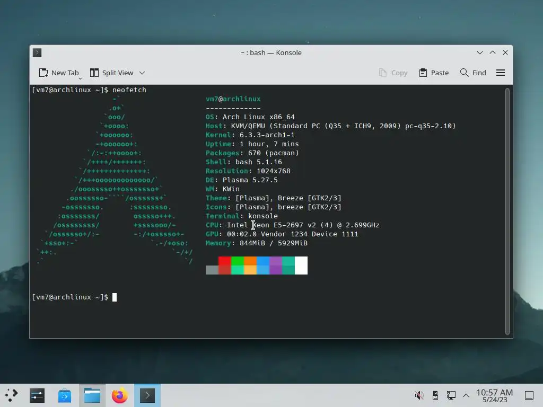Launch Firefox from the taskbar
Viewport: 543px width, 407px height.
tap(120, 395)
